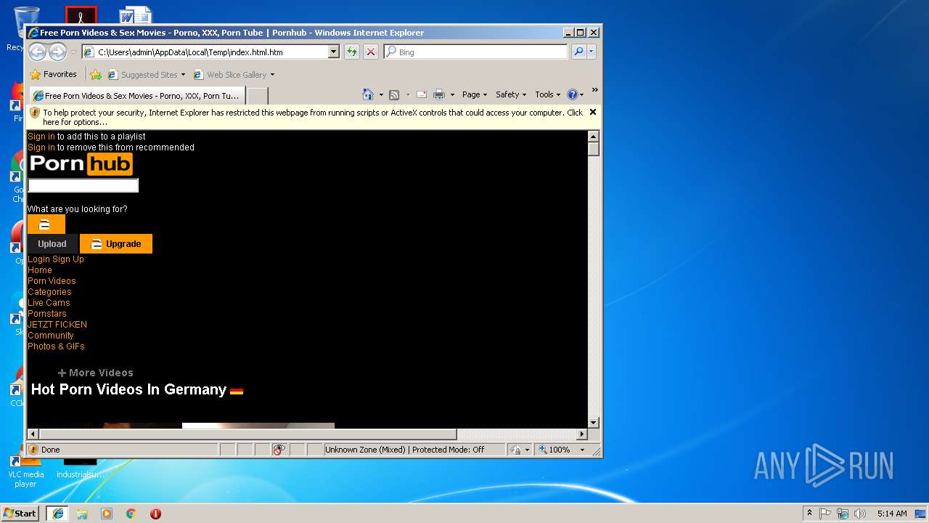
Task: Open a new blank tab
Action: 257,95
